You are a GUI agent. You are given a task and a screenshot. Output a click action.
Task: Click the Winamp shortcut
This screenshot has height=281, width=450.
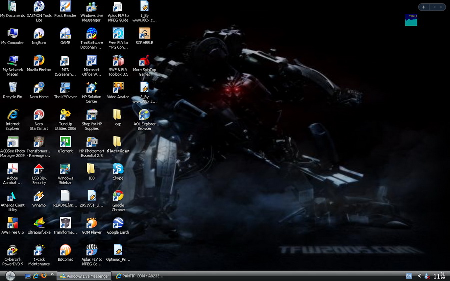tap(39, 196)
